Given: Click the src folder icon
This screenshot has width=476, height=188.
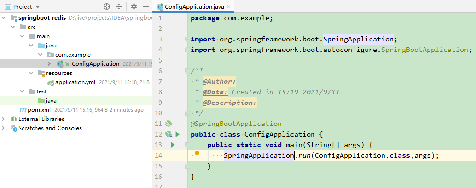Looking at the screenshot, I should click(23, 27).
